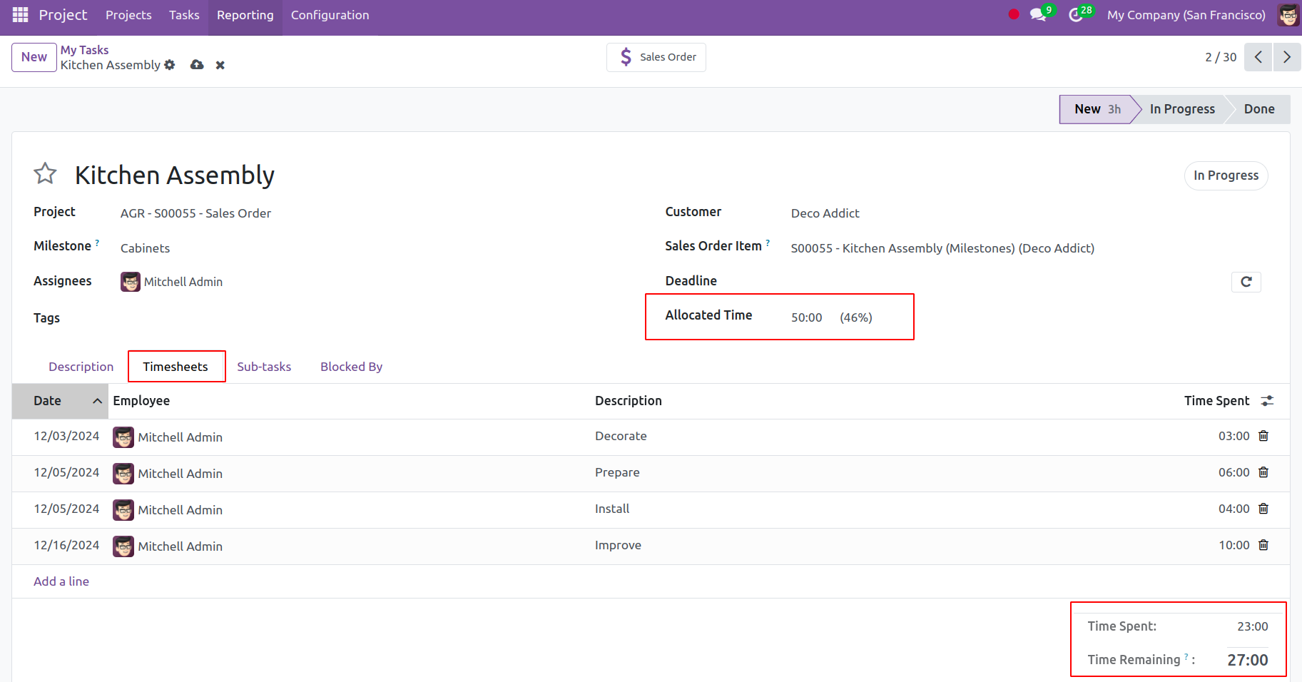Click the Sales Order Item help question mark
Screen dimensions: 1302x682
768,243
